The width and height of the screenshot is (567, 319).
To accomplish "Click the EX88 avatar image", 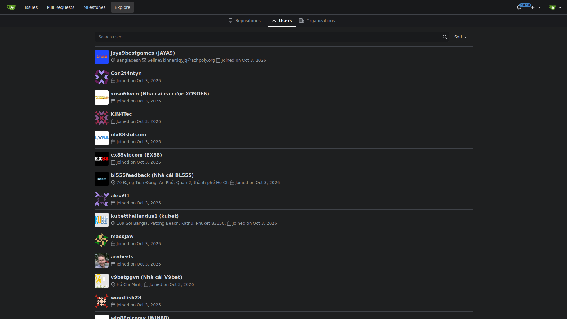I will [102, 159].
